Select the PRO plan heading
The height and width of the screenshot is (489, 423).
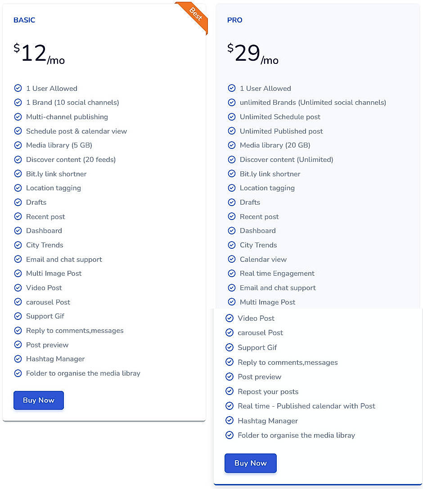pos(235,20)
